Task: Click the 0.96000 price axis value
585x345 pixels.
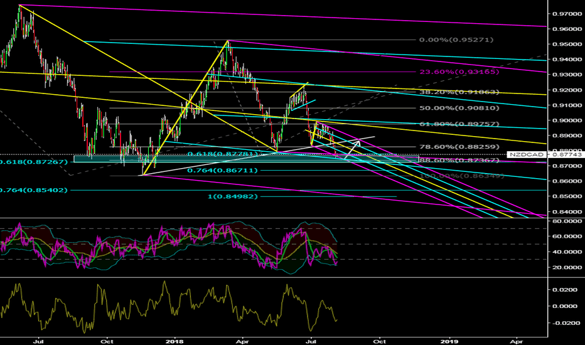Action: [x=567, y=29]
